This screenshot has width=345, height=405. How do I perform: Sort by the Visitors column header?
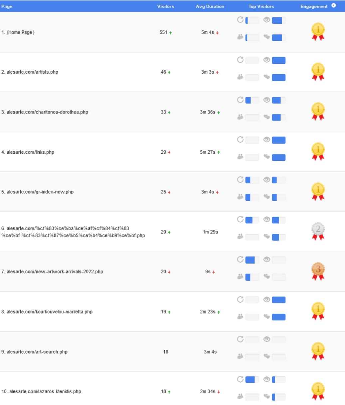[166, 6]
